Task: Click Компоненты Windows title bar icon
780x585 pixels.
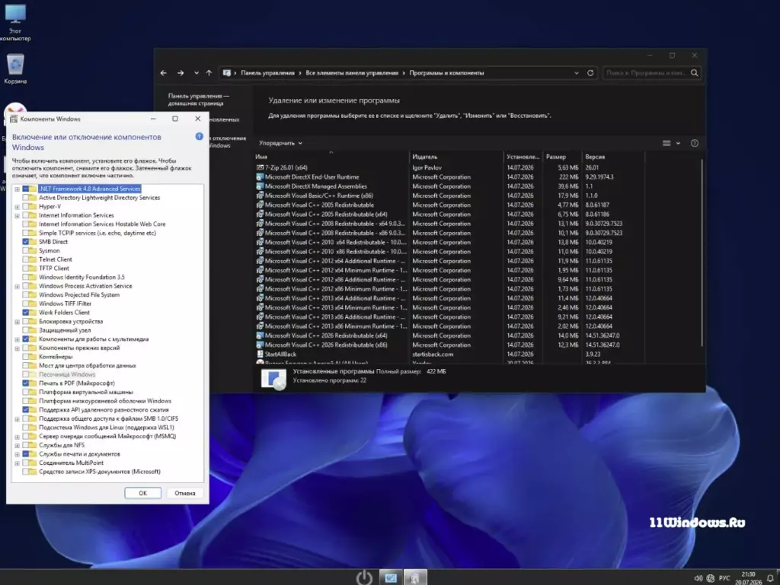Action: click(x=14, y=119)
